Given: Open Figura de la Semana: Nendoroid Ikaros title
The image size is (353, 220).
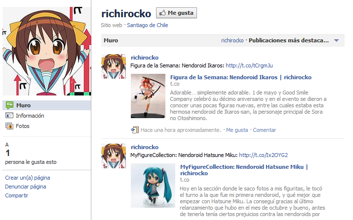Looking at the screenshot, I should pyautogui.click(x=241, y=77).
